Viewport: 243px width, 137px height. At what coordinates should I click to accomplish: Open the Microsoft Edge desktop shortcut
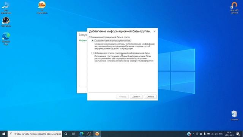point(6,38)
